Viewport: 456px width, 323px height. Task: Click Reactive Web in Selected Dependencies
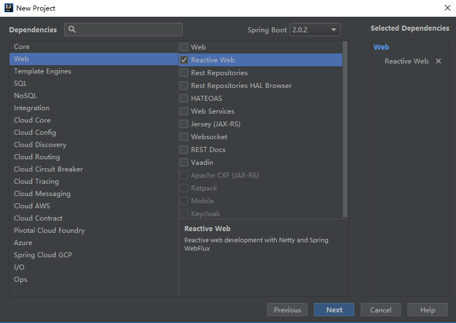pyautogui.click(x=406, y=61)
